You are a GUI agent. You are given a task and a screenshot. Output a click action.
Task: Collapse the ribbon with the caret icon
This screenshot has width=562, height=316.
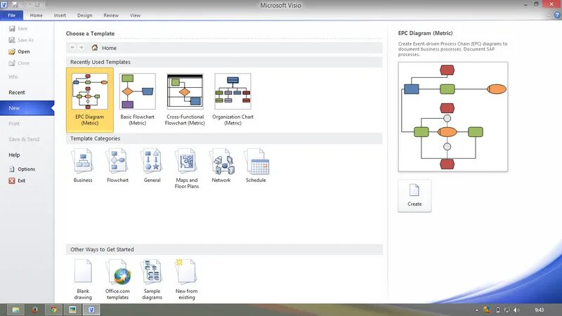click(548, 15)
